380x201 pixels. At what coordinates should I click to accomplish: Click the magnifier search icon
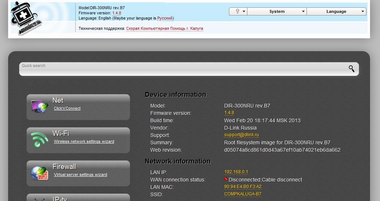click(x=352, y=68)
